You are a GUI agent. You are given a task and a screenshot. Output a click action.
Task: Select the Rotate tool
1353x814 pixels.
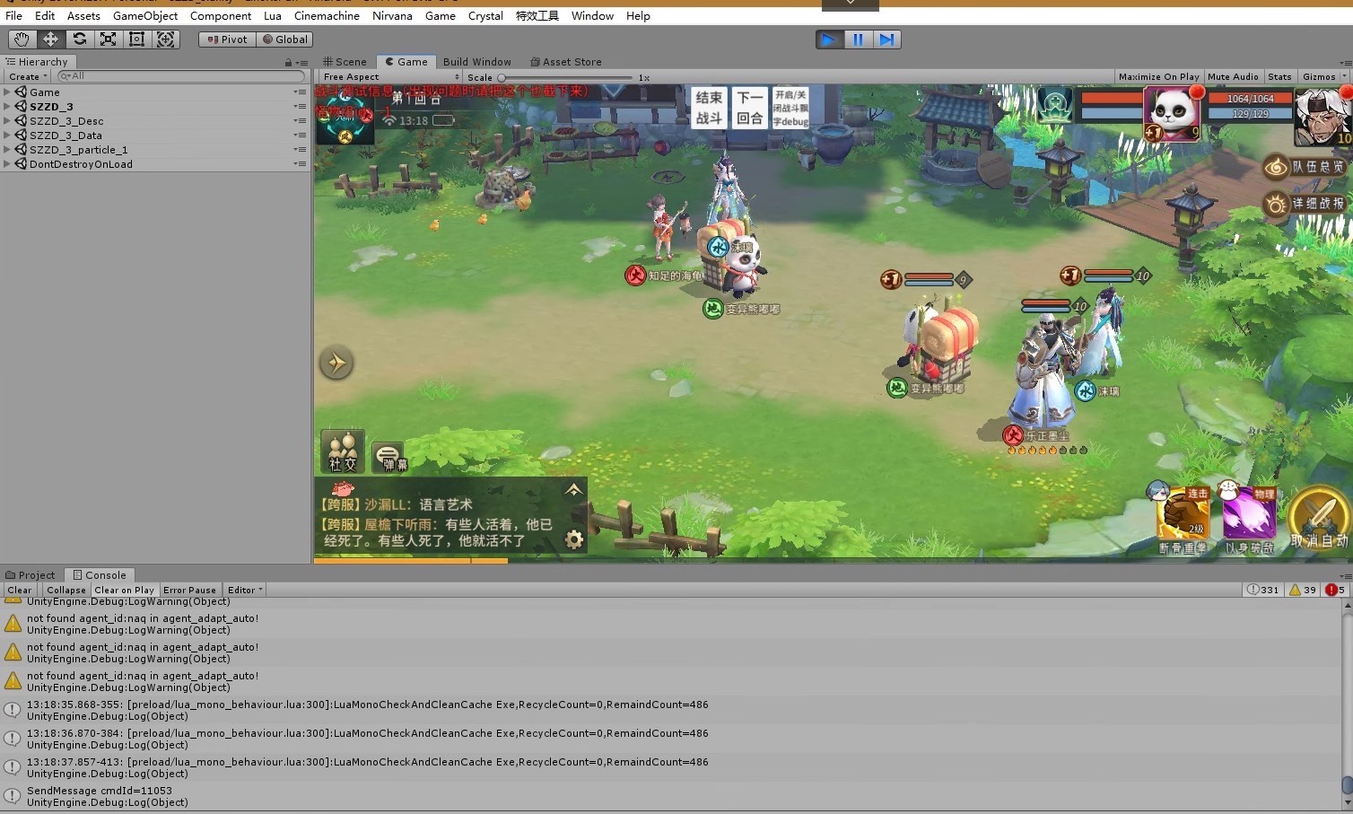tap(80, 39)
